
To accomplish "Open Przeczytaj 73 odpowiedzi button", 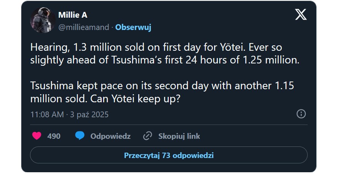I will click(169, 156).
